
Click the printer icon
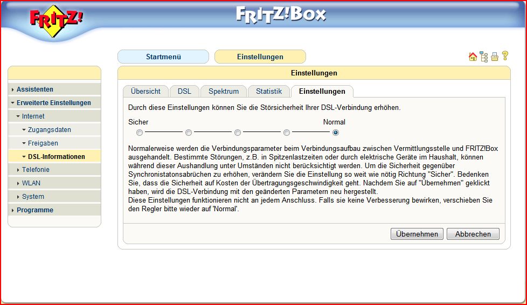pos(494,57)
